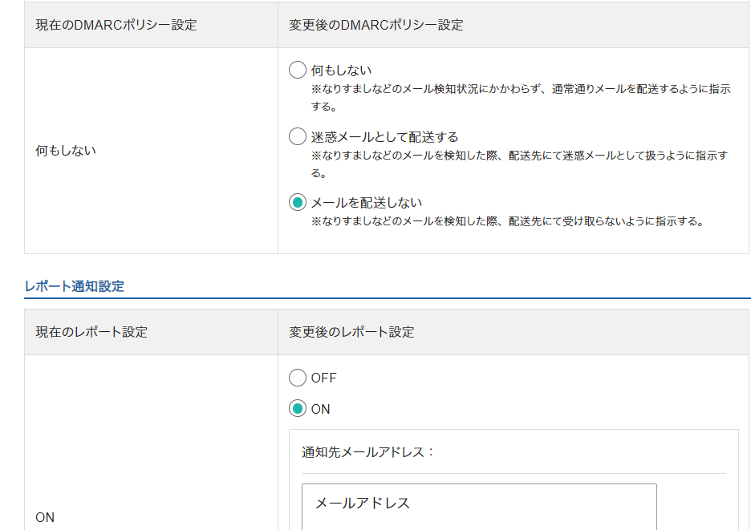Click the メールを配送しない label text
Screen dimensions: 751x530
[x=366, y=203]
